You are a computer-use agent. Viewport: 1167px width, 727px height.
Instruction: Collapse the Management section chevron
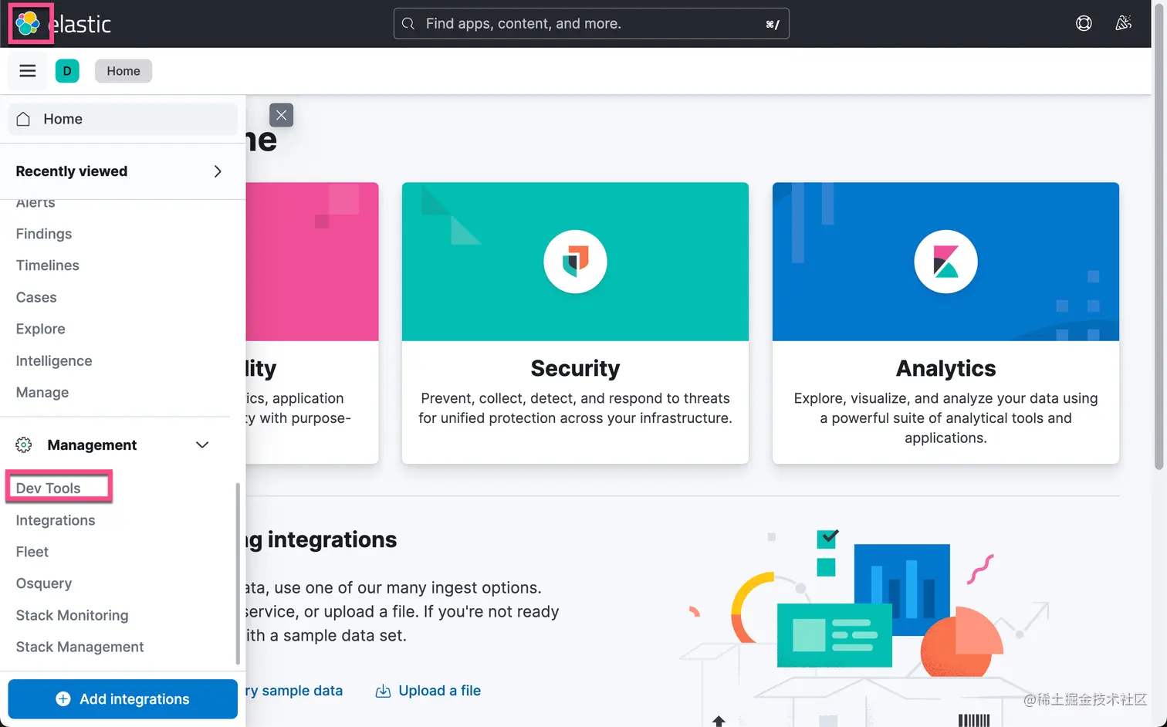tap(201, 445)
